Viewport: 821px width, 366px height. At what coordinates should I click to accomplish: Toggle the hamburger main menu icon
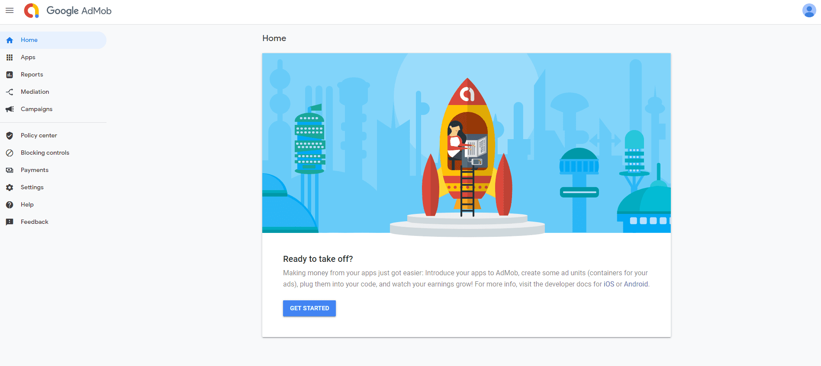[10, 10]
